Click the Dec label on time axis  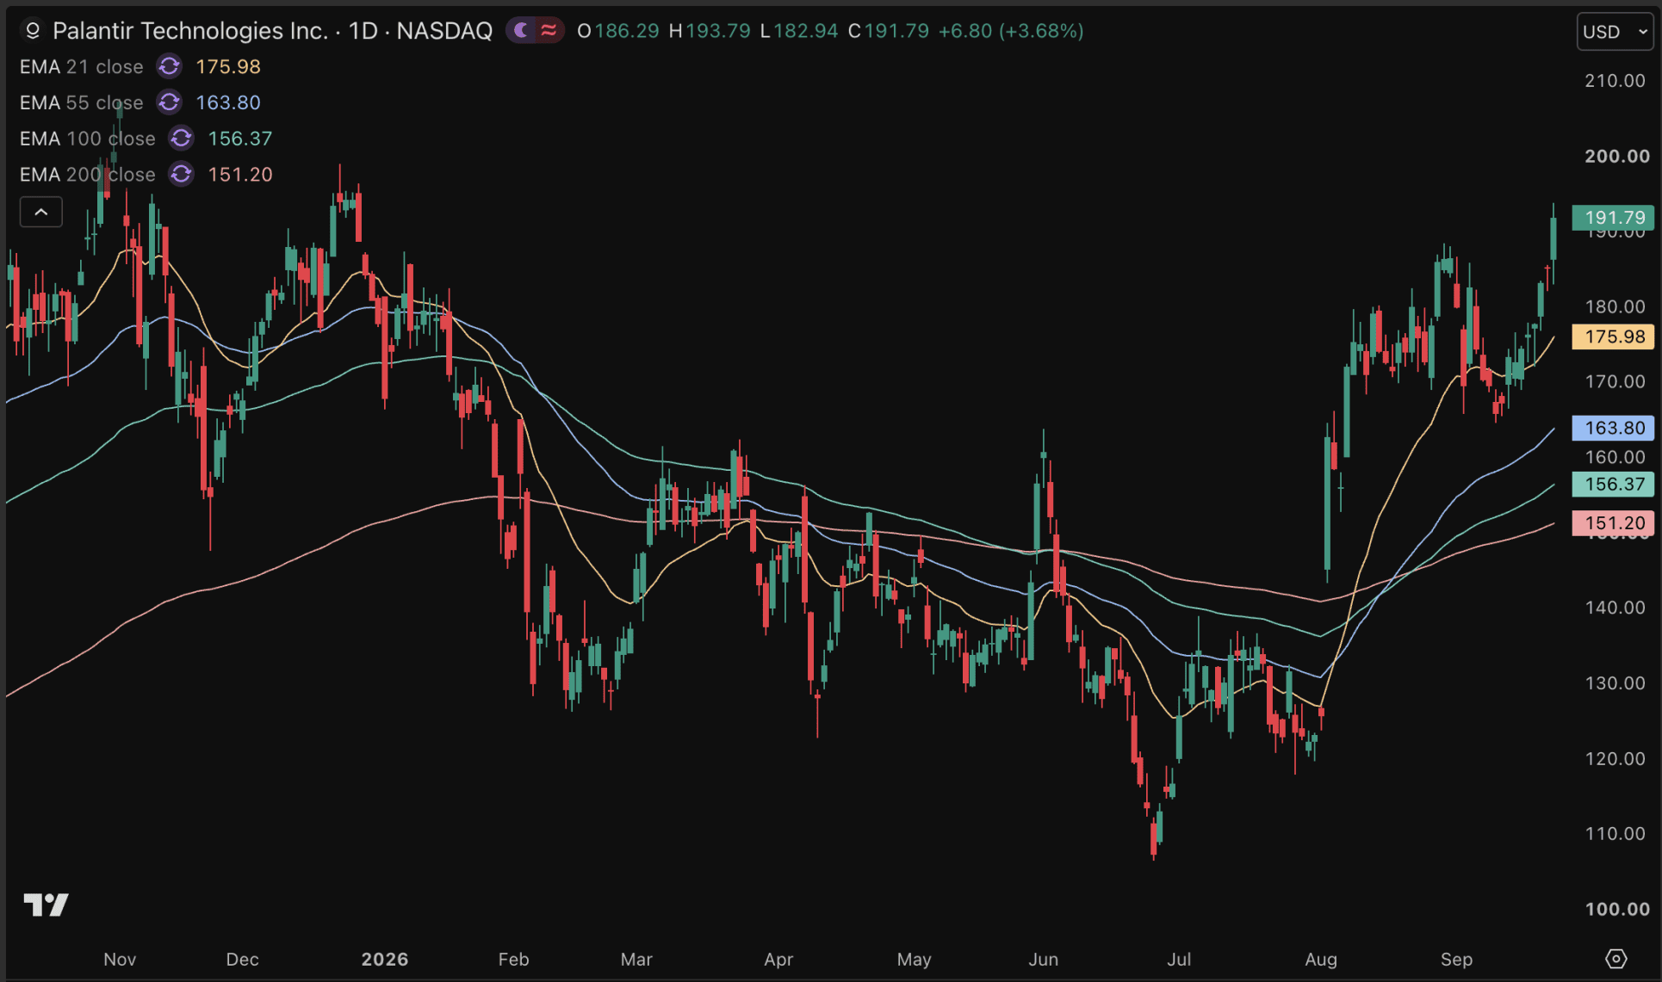(242, 959)
